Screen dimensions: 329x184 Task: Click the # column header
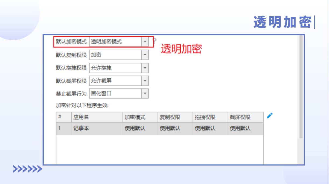[x=64, y=117]
